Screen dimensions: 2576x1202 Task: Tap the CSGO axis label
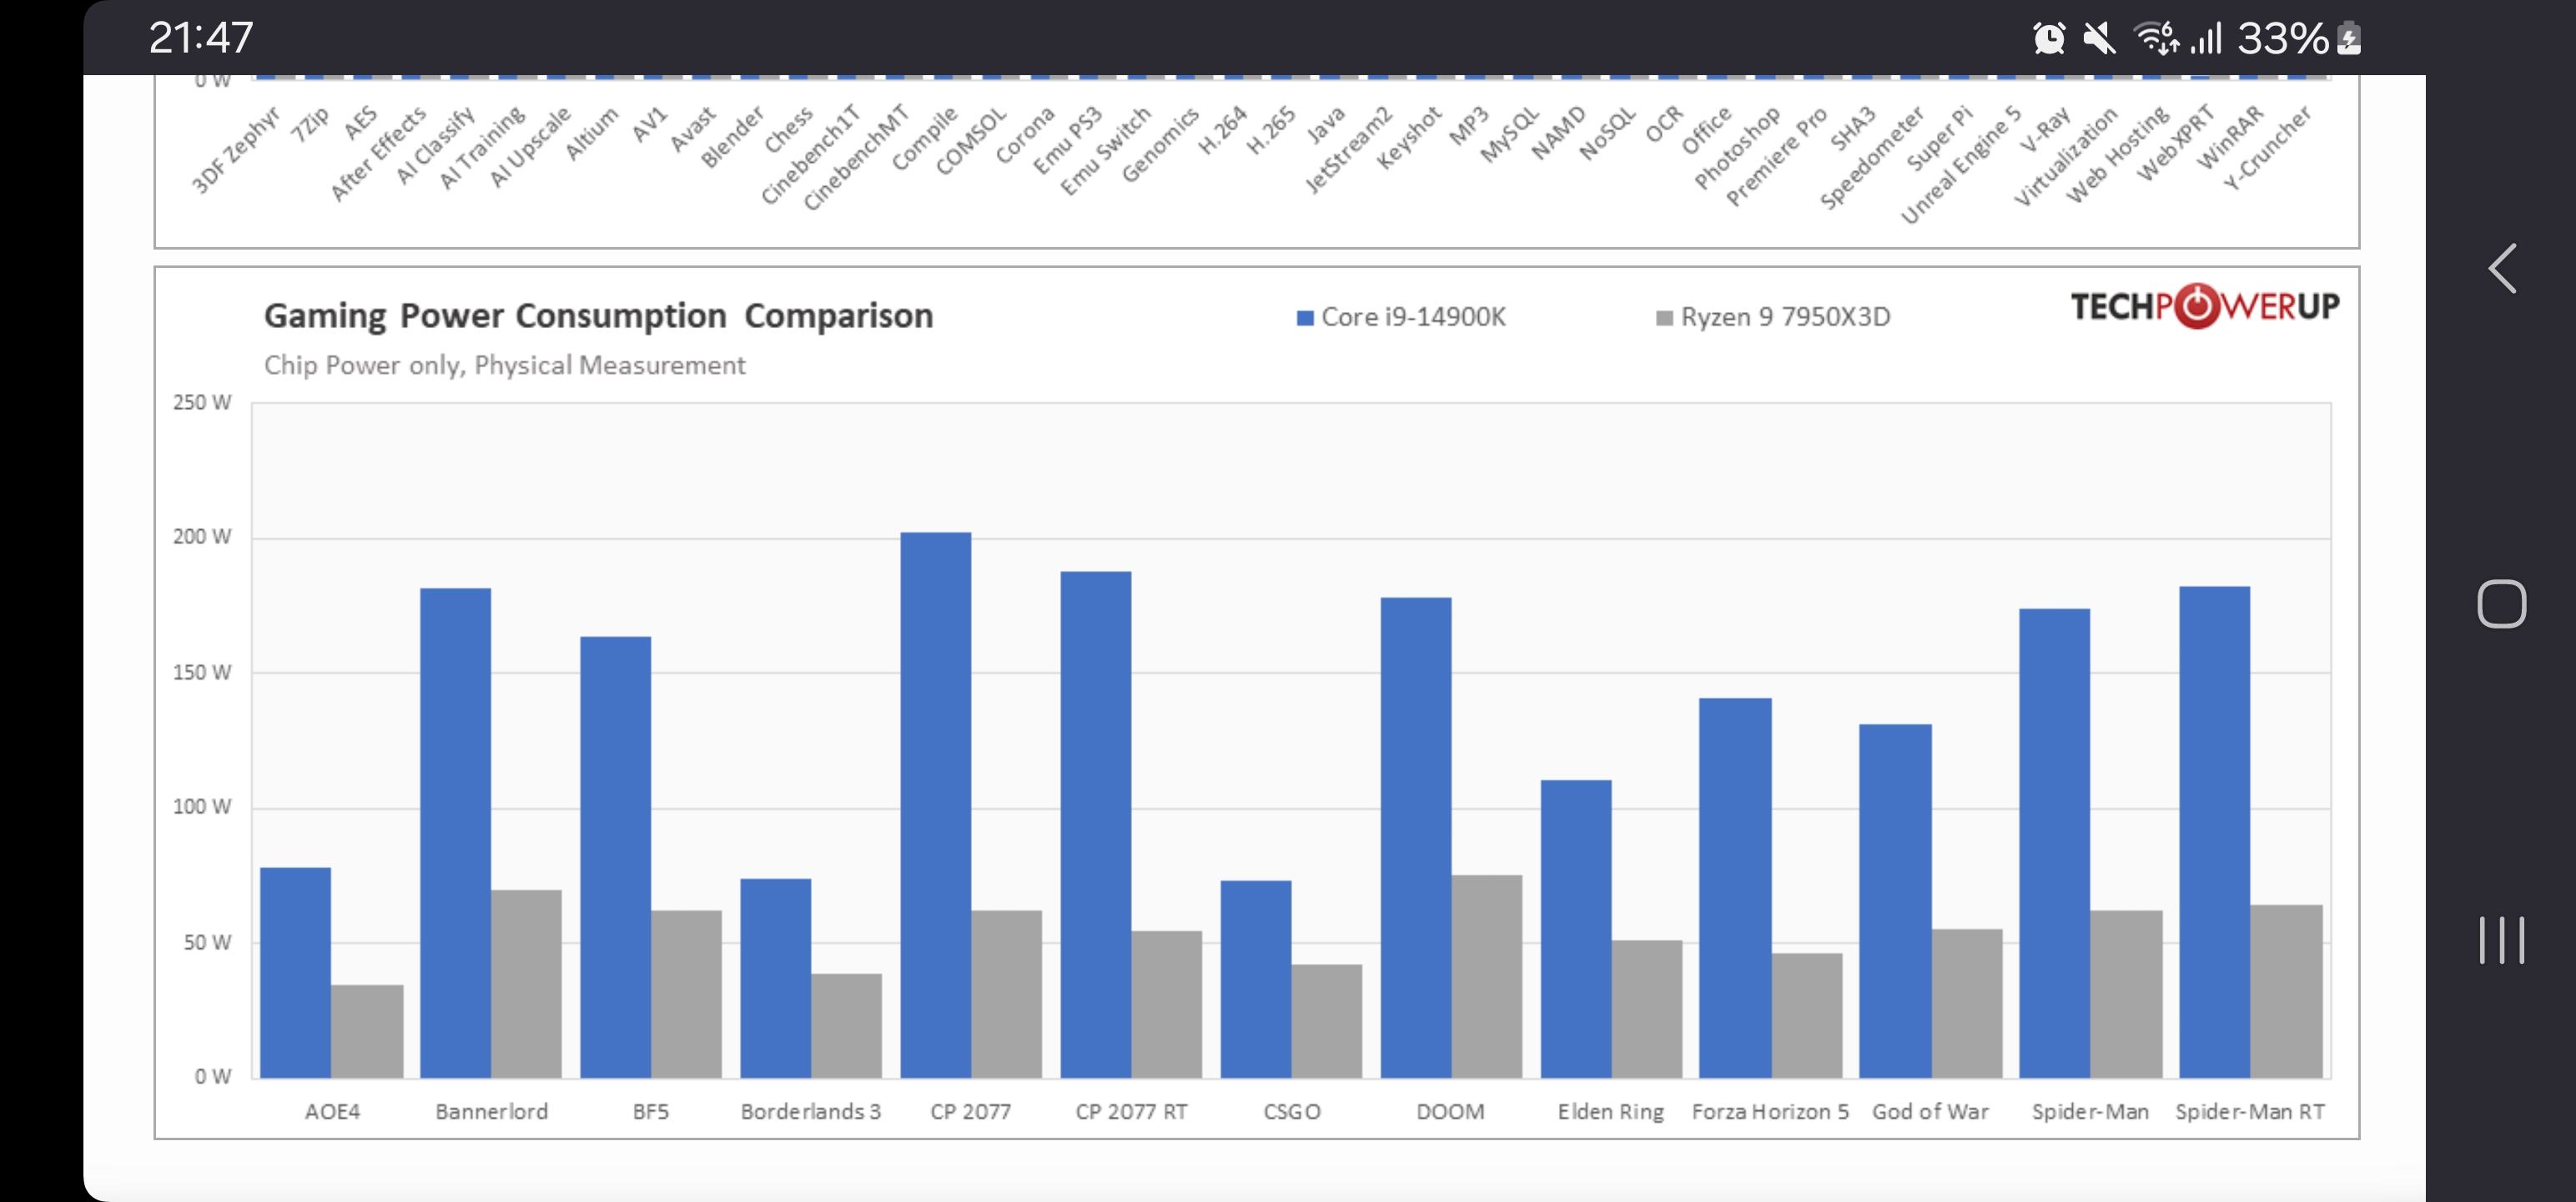(x=1291, y=1112)
